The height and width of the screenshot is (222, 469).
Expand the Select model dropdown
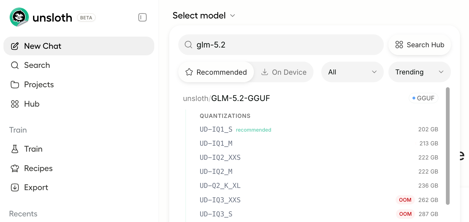click(x=204, y=15)
